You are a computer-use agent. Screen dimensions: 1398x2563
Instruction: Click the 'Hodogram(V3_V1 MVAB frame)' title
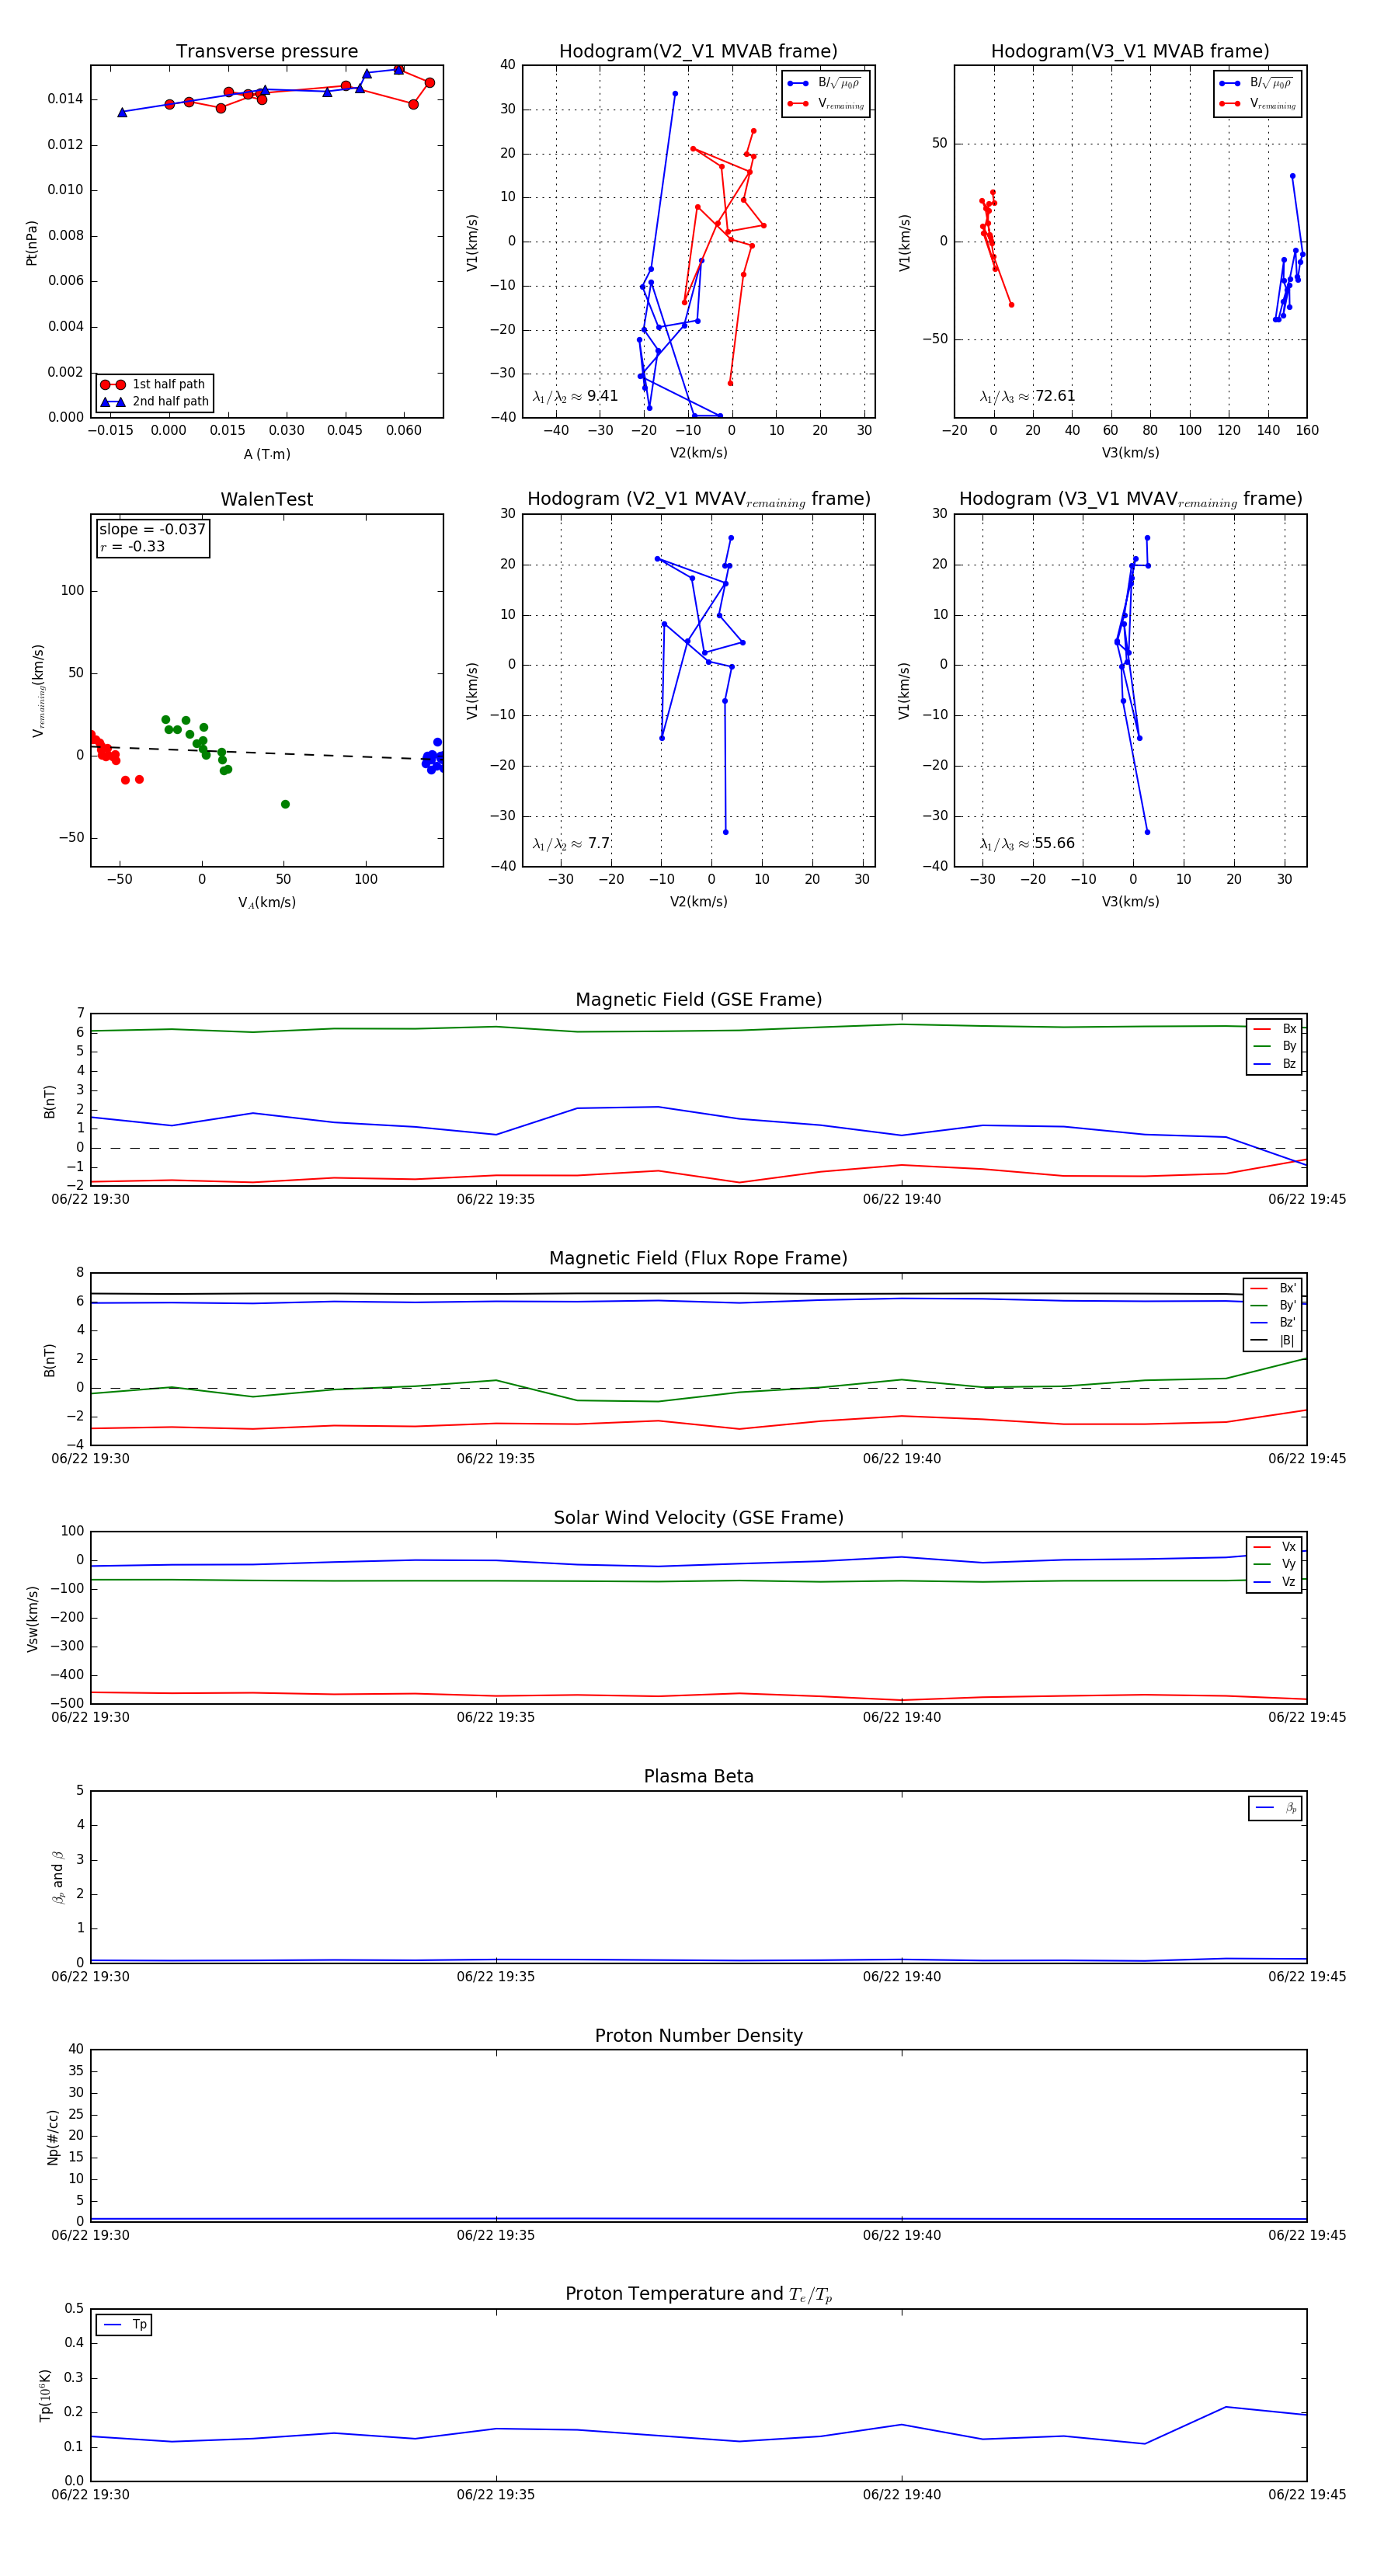click(x=1130, y=52)
